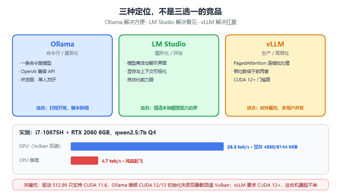This screenshot has height=195, width=341.
Task: Click the bullet PagedAttention 连续批处理
Action: (260, 63)
